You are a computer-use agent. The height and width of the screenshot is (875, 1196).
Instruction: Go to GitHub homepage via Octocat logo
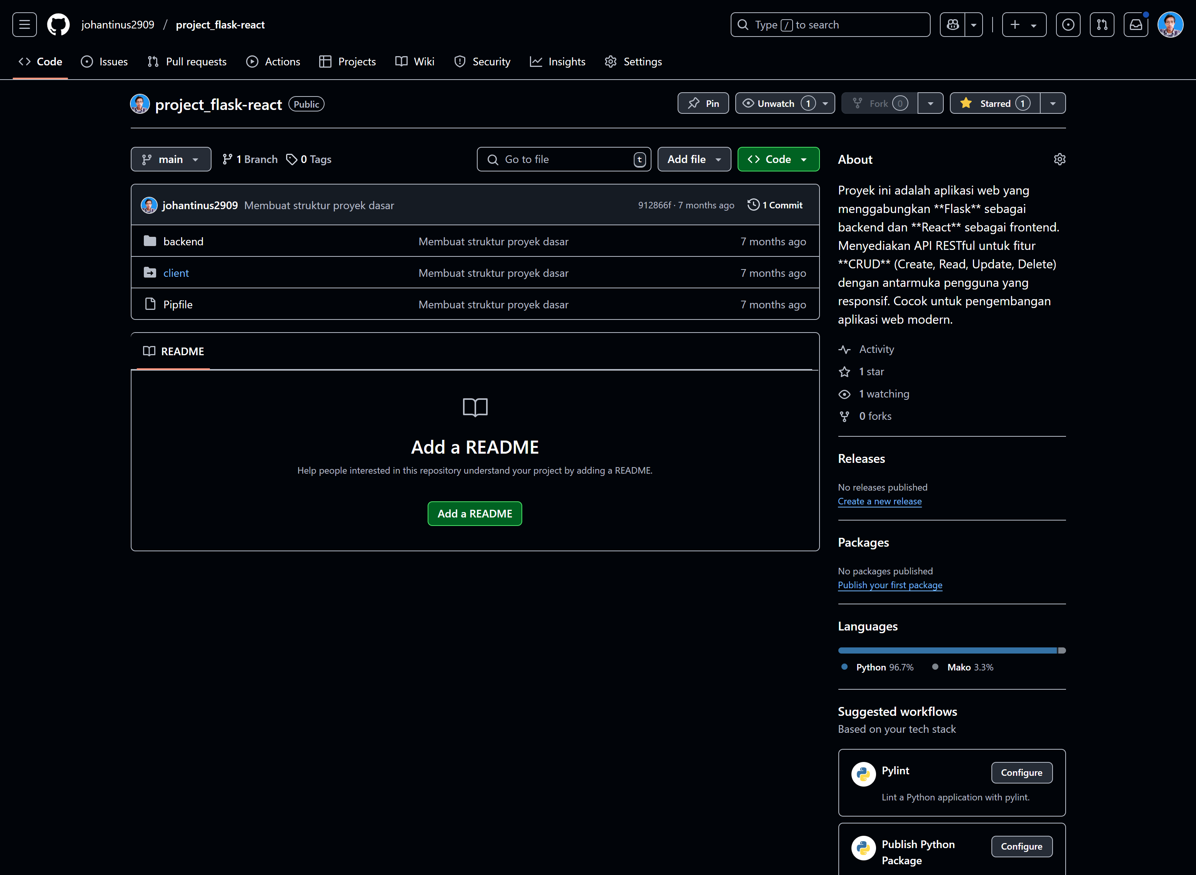pyautogui.click(x=58, y=24)
